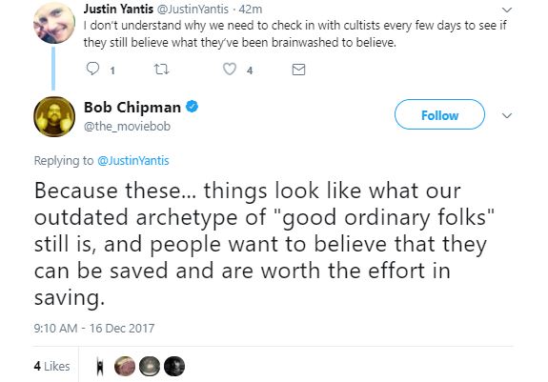Viewport: 548px width, 382px height.
Task: Open Justin Yantis's profile picture
Action: click(54, 22)
